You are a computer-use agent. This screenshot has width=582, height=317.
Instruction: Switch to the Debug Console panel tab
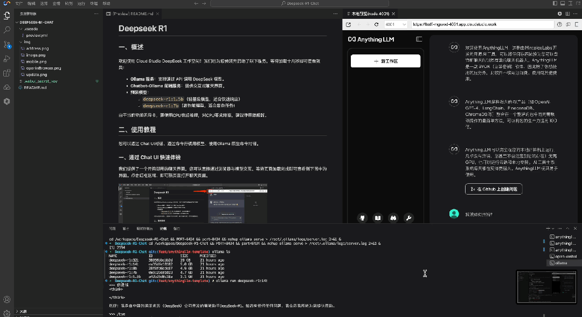coord(144,229)
